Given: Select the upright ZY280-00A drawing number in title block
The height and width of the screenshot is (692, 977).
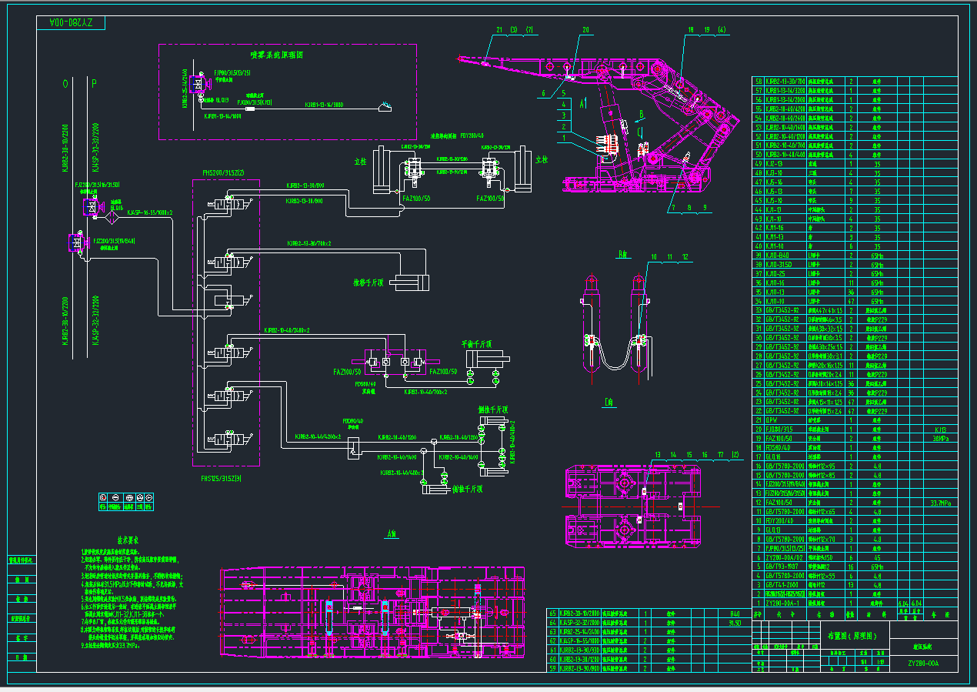Looking at the screenshot, I should 922,662.
